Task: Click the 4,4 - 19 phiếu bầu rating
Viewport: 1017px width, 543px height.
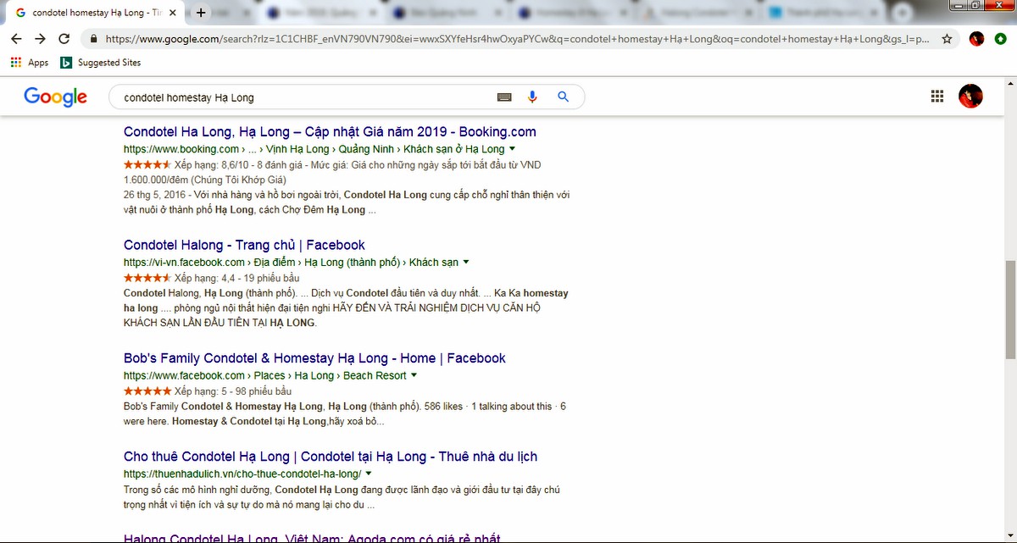Action: [211, 278]
